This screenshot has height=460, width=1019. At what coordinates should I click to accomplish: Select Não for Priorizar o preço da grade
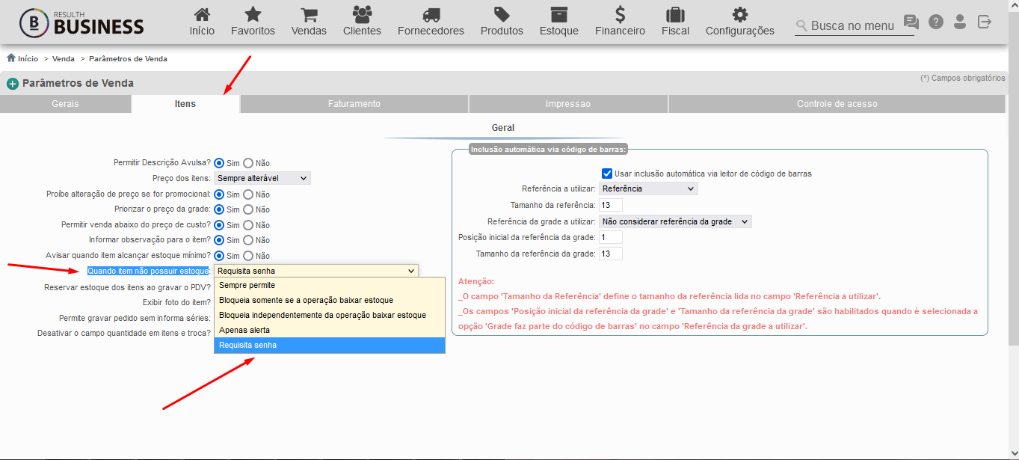tap(248, 209)
